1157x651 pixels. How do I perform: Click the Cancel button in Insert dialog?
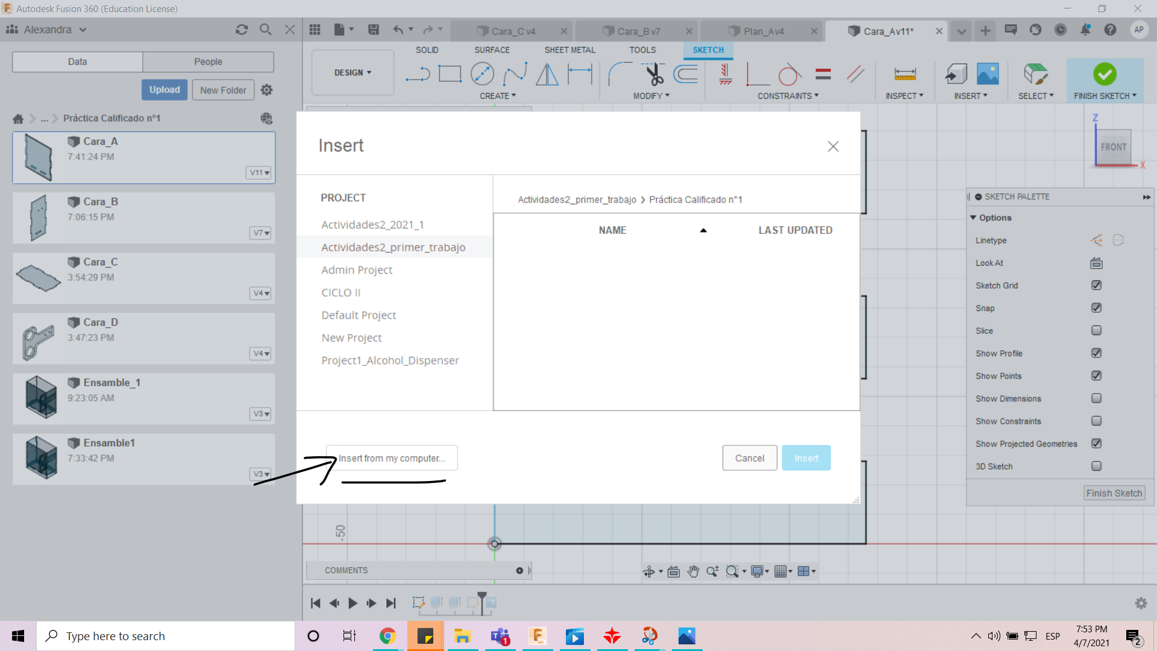point(750,458)
